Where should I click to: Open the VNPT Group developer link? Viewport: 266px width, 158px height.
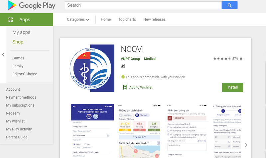click(130, 59)
